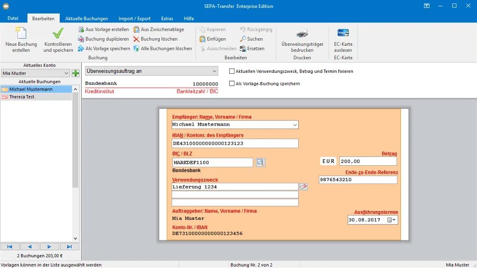Jump to last booking arrow
The image size is (477, 268).
pos(70,247)
